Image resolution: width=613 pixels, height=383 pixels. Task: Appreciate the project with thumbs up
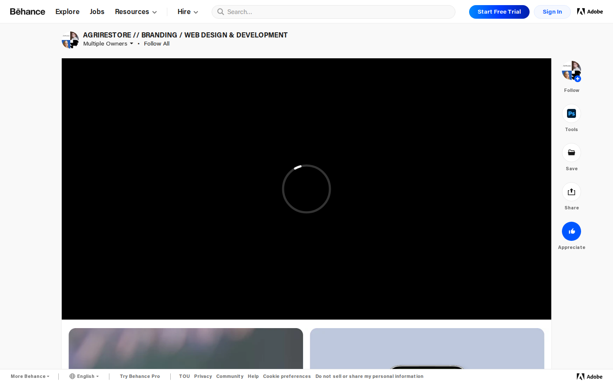[x=571, y=232]
